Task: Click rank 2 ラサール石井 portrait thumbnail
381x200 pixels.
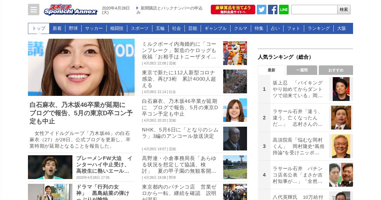Action: pos(341,118)
